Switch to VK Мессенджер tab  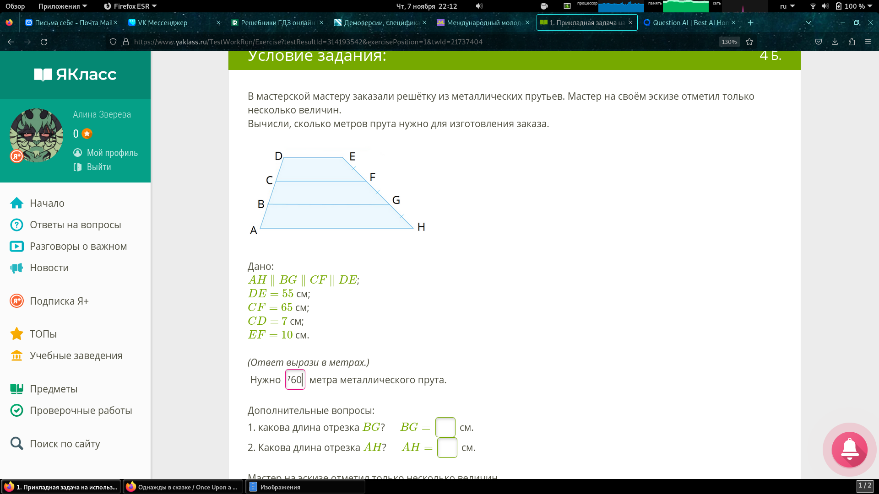pos(174,22)
